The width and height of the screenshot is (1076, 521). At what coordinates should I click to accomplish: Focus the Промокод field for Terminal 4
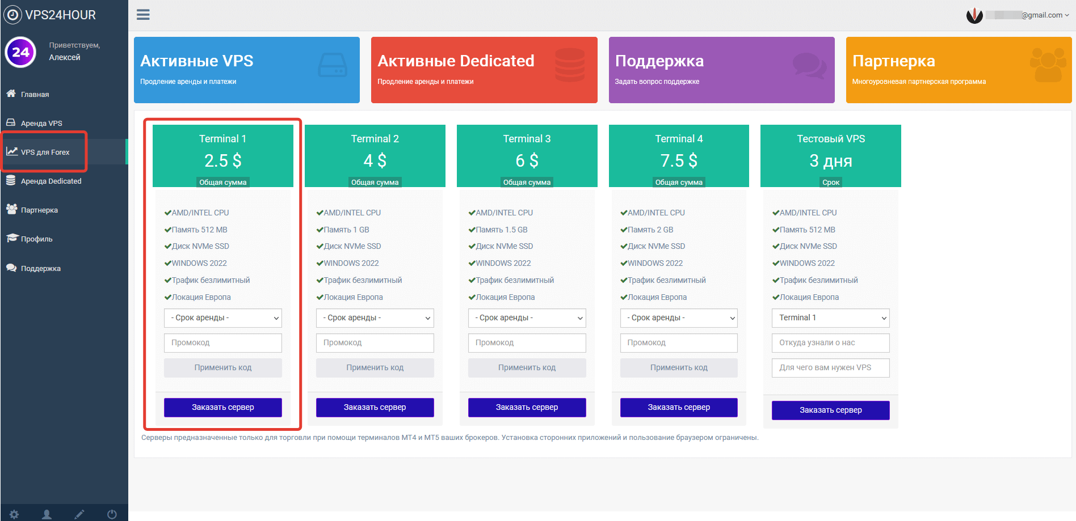(679, 343)
